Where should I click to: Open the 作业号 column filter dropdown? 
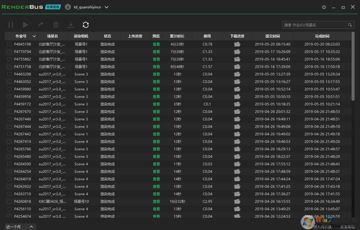34,36
